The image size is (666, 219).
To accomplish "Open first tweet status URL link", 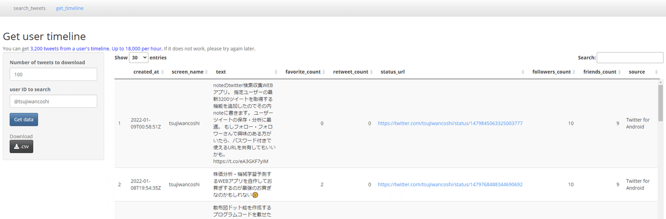I will (x=450, y=123).
